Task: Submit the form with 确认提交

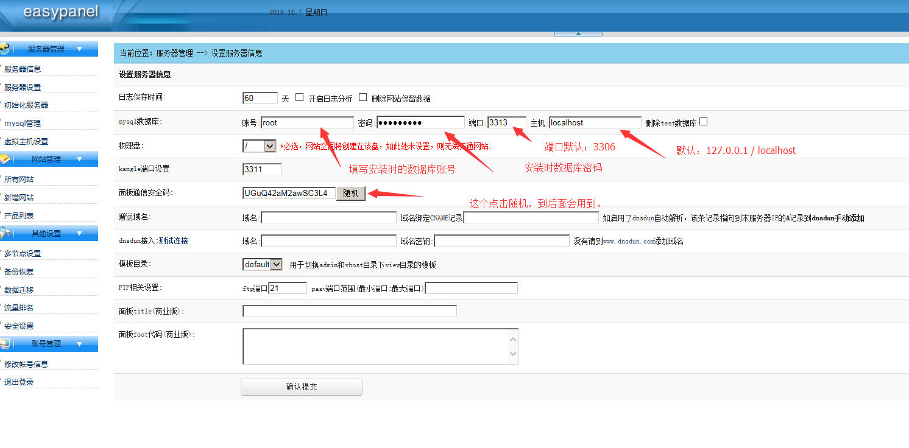Action: pos(301,387)
